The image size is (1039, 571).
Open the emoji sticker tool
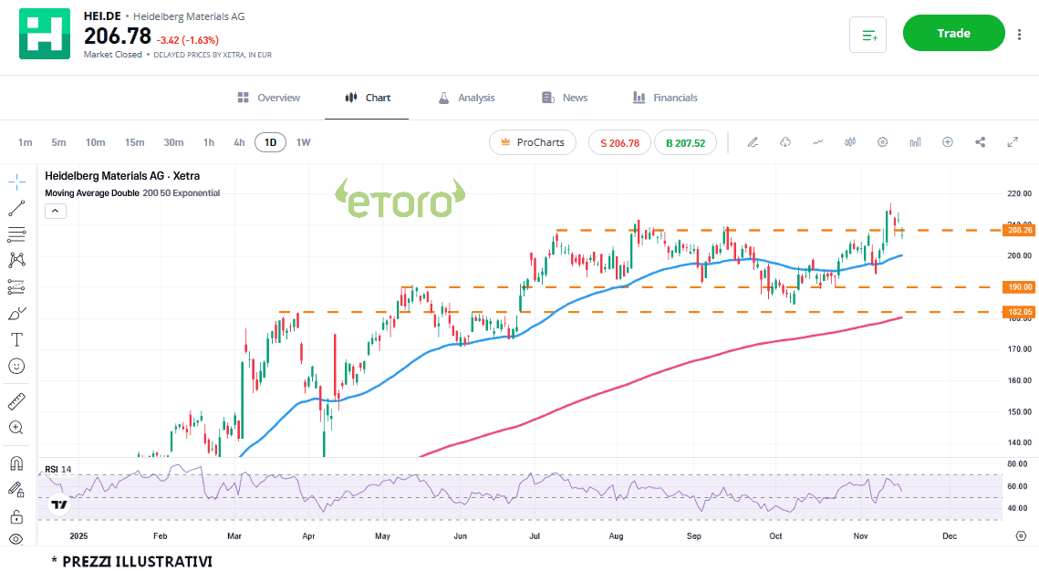(16, 366)
